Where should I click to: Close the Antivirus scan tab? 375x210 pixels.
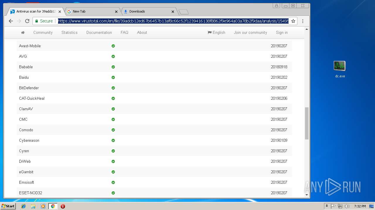coord(59,12)
